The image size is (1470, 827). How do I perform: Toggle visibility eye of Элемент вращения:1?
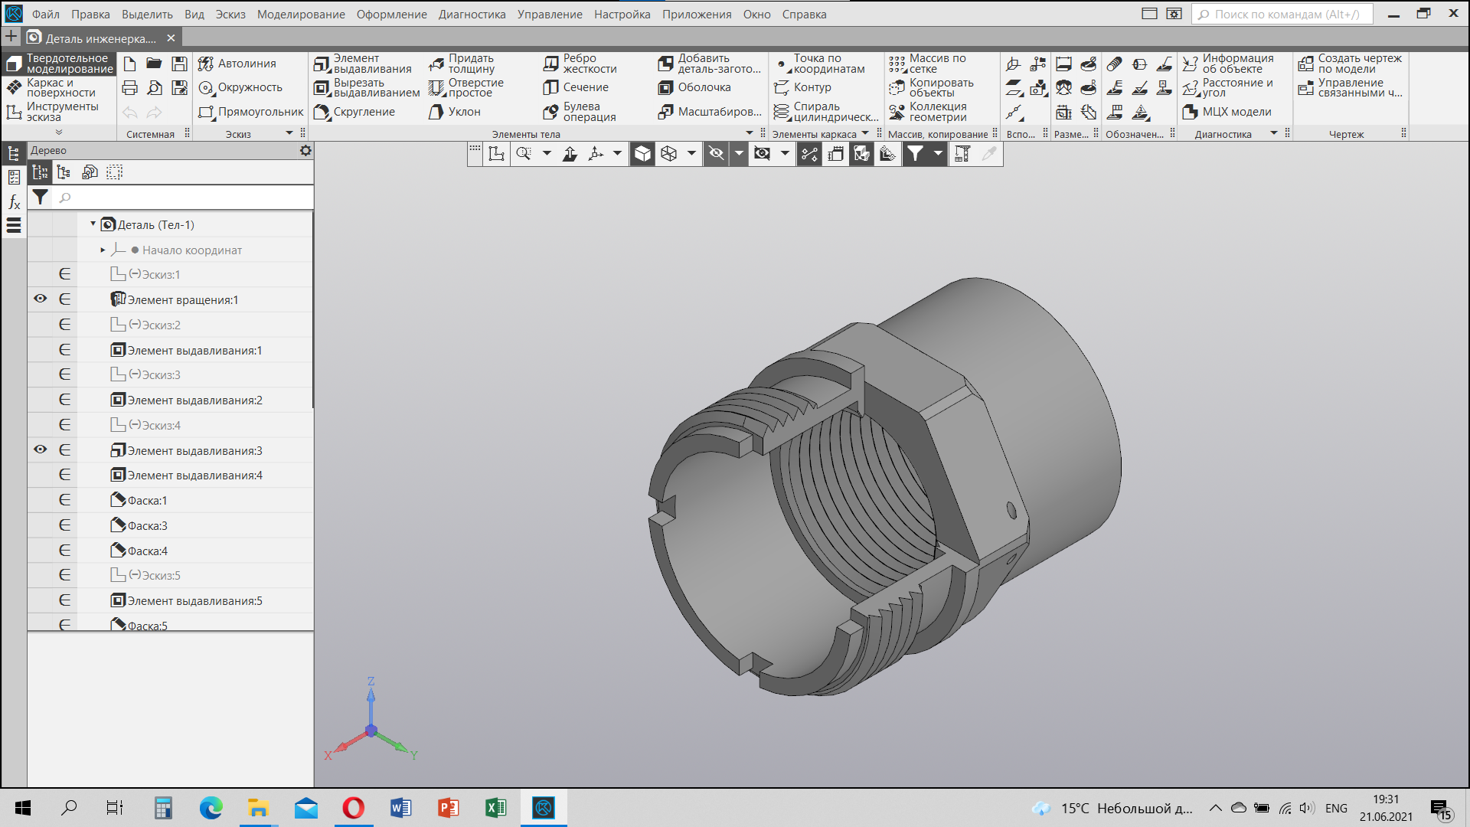pos(41,299)
